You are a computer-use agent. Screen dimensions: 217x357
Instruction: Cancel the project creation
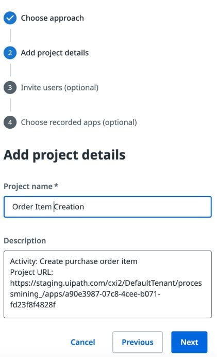point(82,342)
